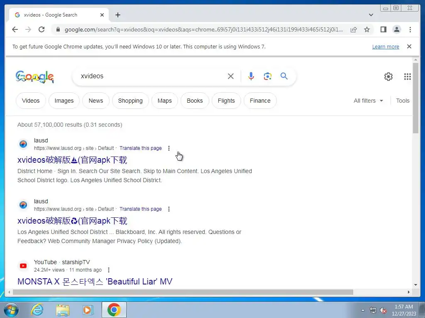This screenshot has height=318, width=425.
Task: View site information padlock icon
Action: click(58, 29)
